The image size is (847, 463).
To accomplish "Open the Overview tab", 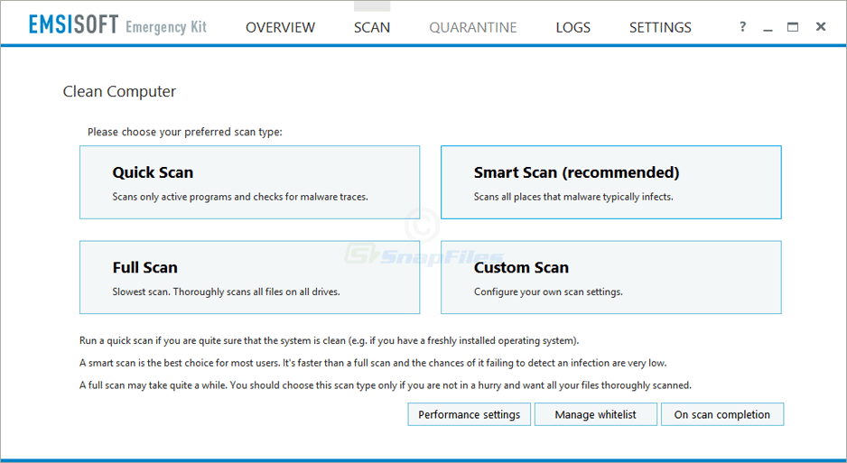I will [x=280, y=27].
